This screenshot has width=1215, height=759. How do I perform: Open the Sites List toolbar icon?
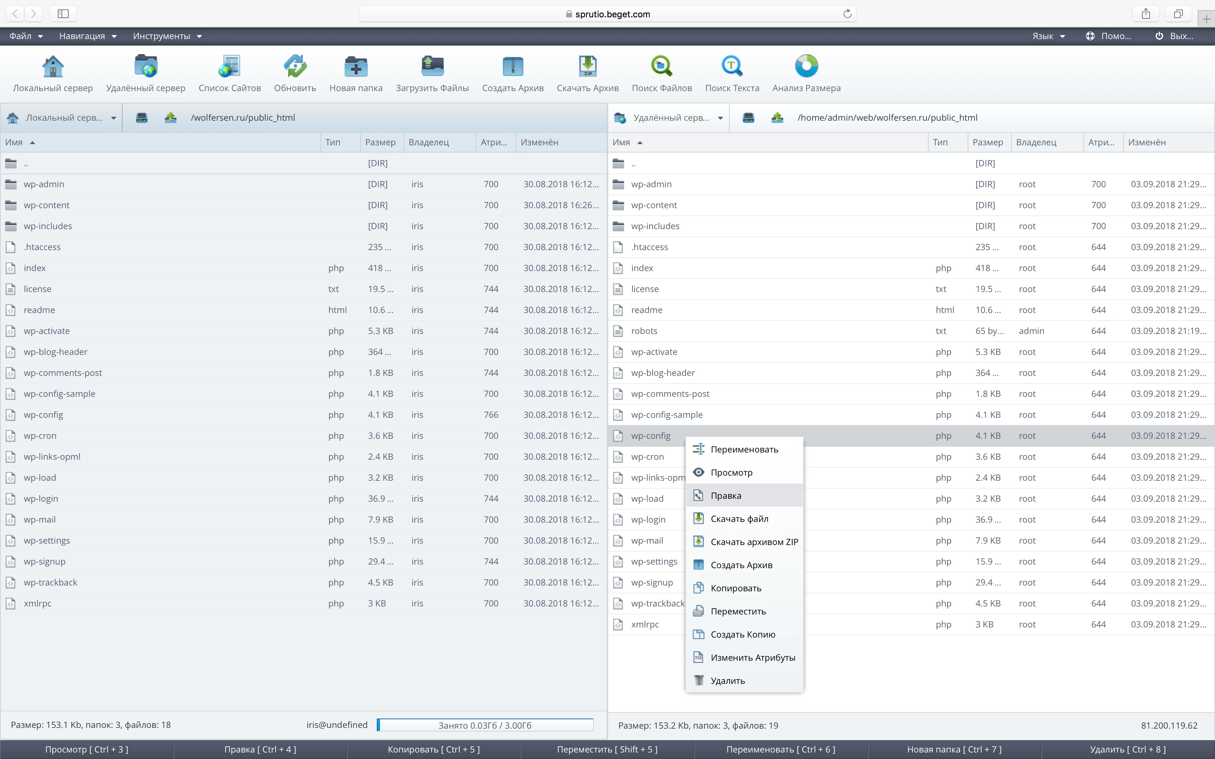pos(230,66)
